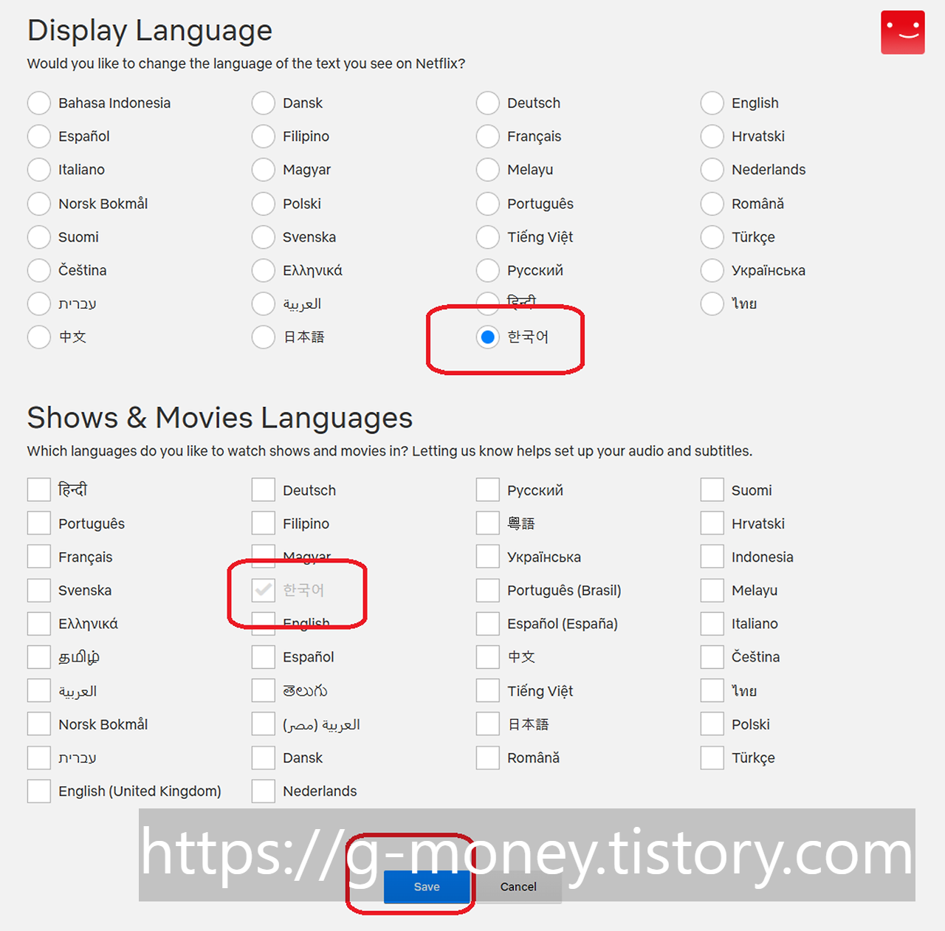Check Türkçe shows language checkbox
Viewport: 945px width, 931px height.
point(712,757)
